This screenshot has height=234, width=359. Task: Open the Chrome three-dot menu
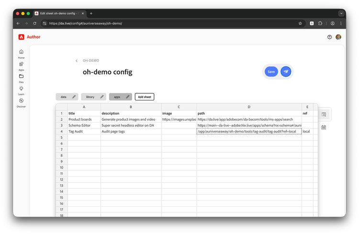coord(341,23)
